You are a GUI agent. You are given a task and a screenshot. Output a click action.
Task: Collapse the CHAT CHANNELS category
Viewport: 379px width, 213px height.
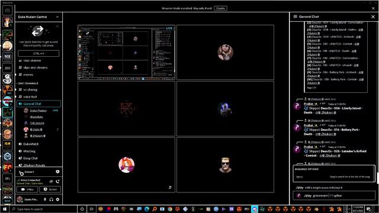(x=27, y=83)
